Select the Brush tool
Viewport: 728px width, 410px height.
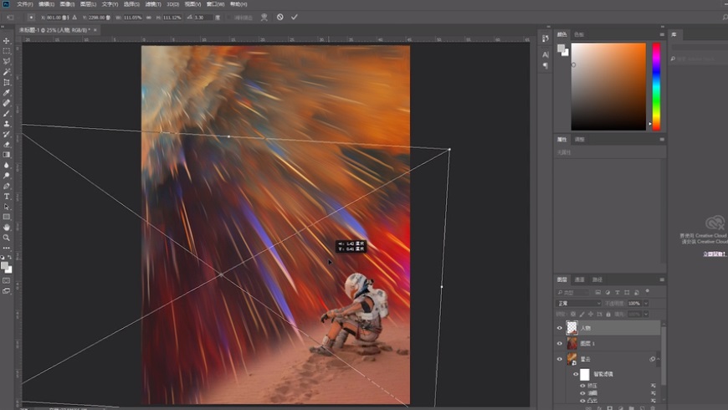pos(7,113)
